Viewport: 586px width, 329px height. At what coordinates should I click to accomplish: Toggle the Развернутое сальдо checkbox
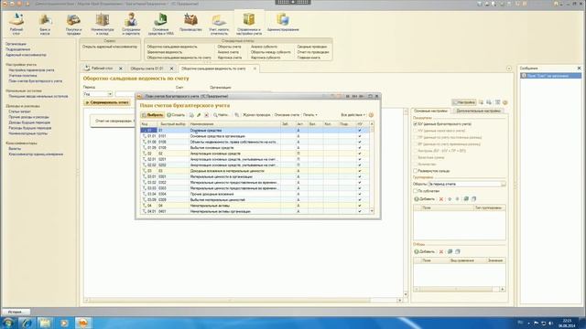pos(415,171)
